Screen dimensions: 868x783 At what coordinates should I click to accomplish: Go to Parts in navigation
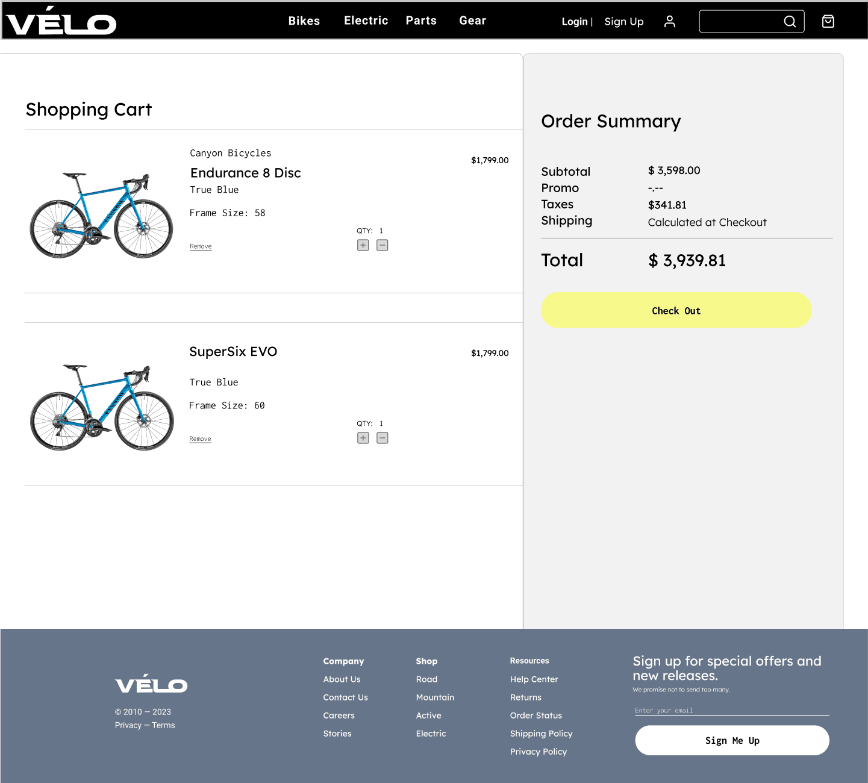pyautogui.click(x=421, y=20)
